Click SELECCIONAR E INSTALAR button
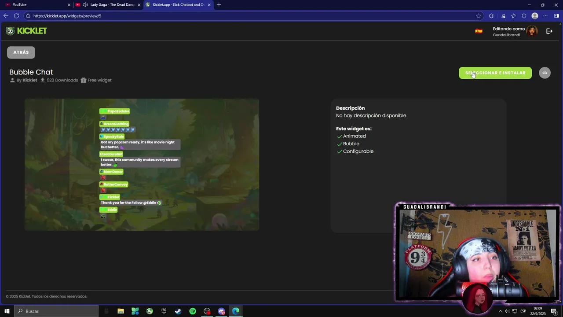Viewport: 563px width, 317px height. tap(495, 73)
